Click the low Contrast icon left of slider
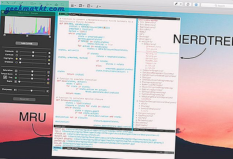The image size is (233, 159). tap(17, 55)
